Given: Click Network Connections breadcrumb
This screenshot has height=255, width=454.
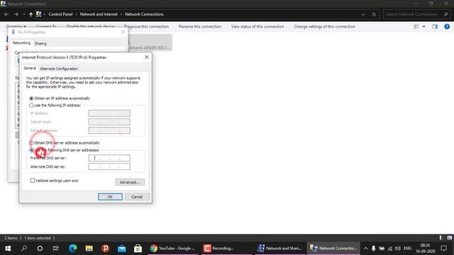Looking at the screenshot, I should (144, 14).
